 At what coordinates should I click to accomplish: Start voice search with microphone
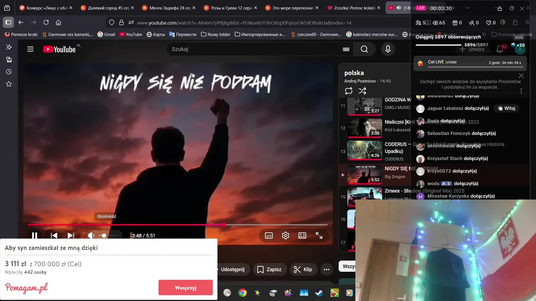[388, 49]
